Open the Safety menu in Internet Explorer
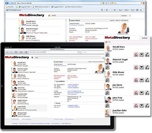Image resolution: width=152 pixels, height=133 pixels. (x=127, y=10)
